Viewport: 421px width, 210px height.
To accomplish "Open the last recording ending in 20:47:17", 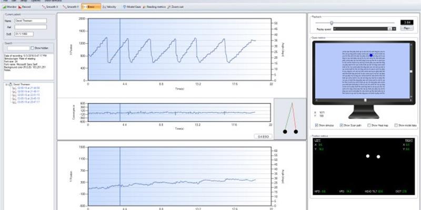I will (28, 102).
